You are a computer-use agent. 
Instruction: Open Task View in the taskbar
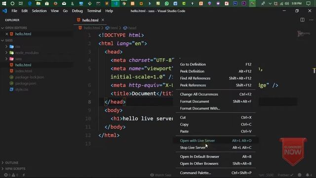click(x=21, y=3)
